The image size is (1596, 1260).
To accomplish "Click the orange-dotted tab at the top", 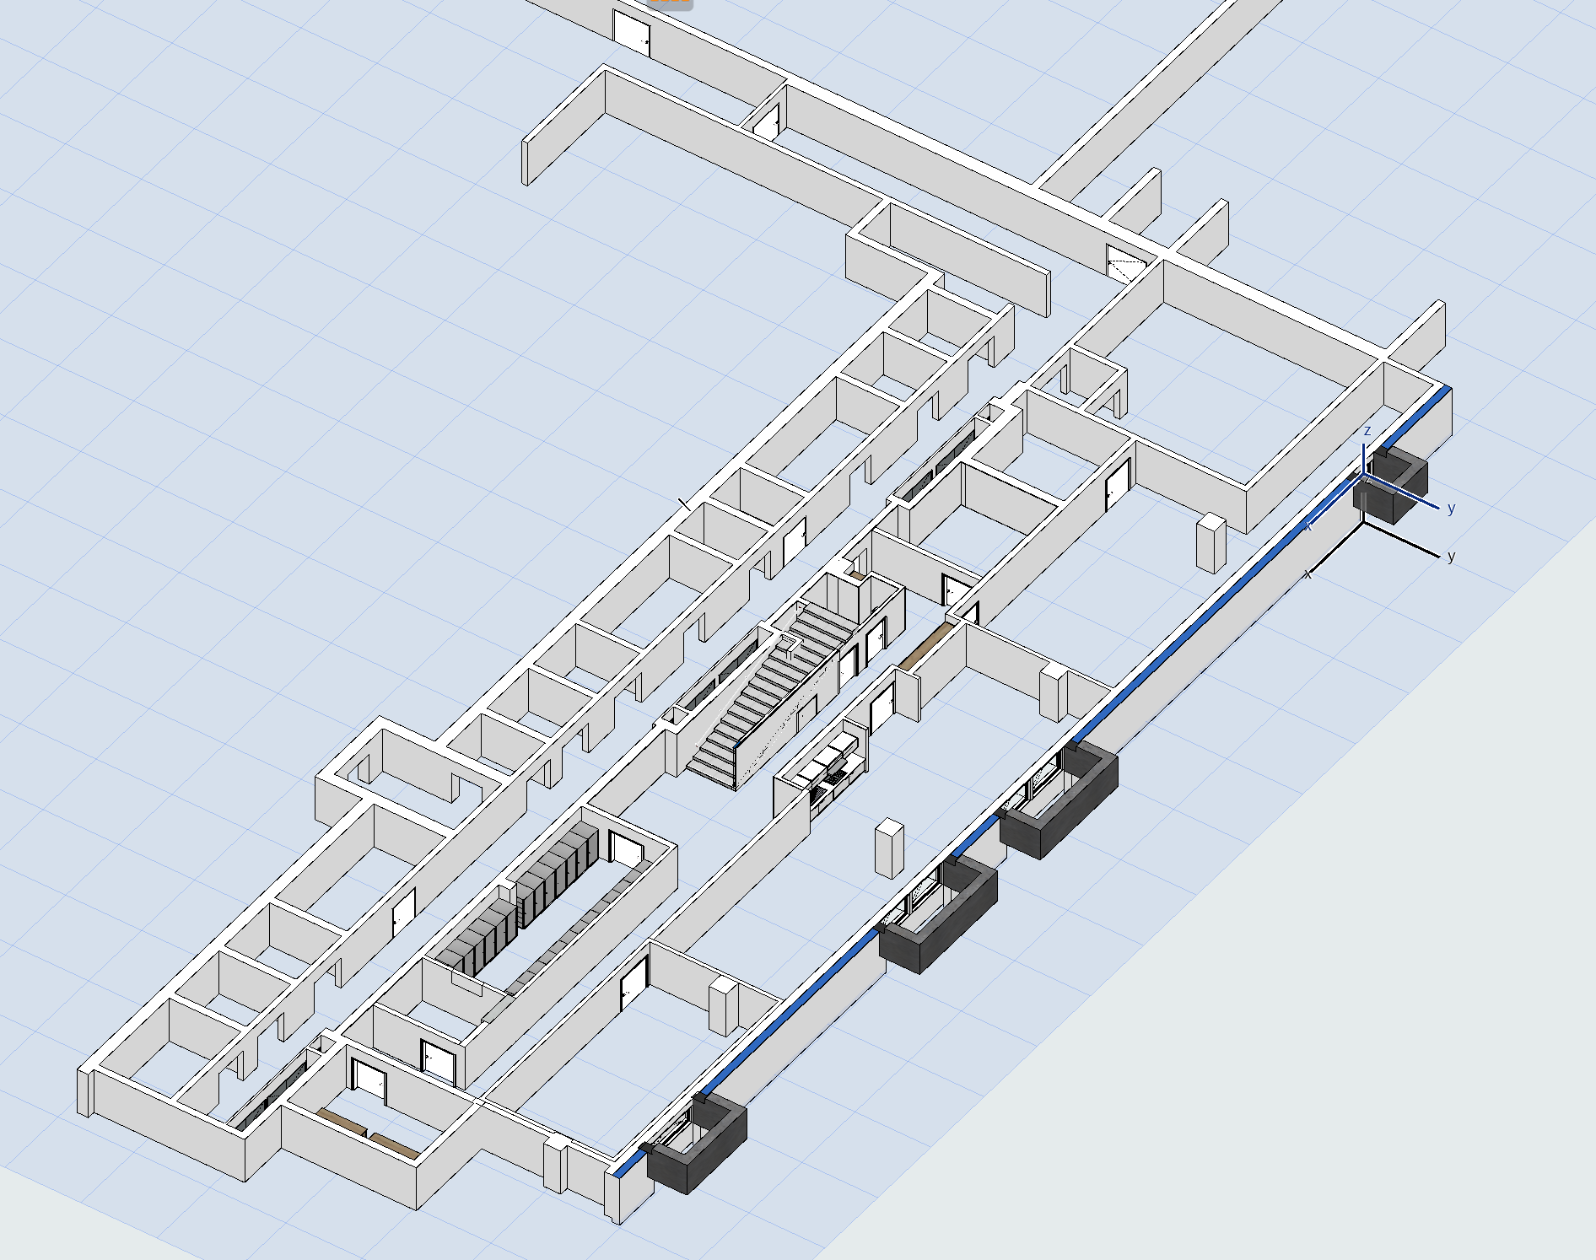I will (670, 3).
